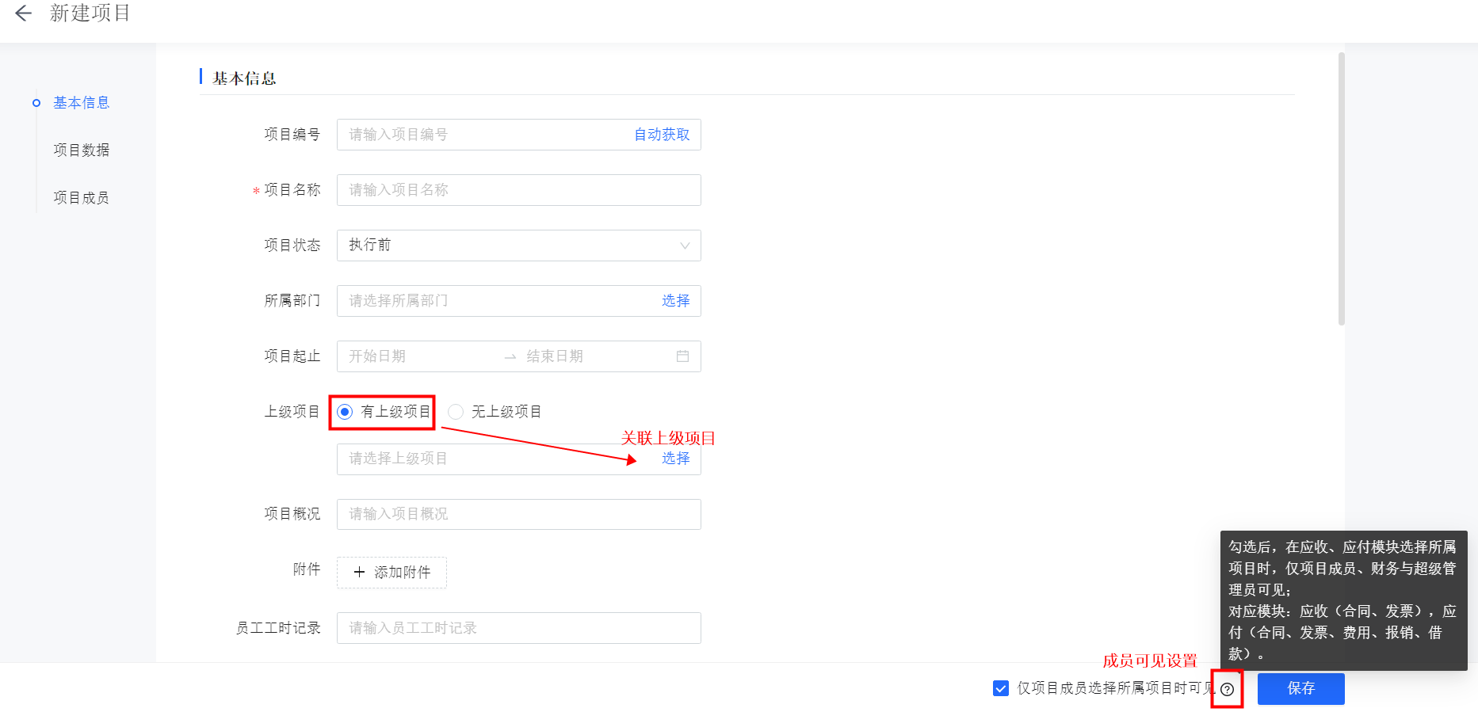This screenshot has width=1478, height=712.
Task: Click the 添加附件 button
Action: (x=391, y=573)
